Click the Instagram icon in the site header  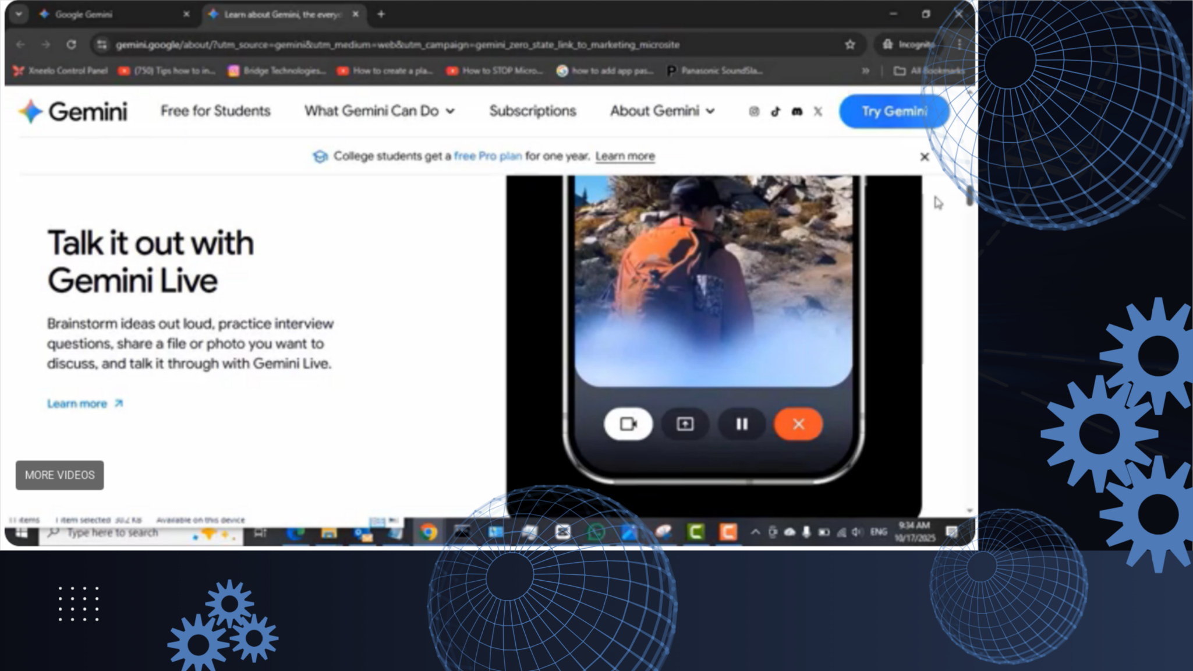753,111
